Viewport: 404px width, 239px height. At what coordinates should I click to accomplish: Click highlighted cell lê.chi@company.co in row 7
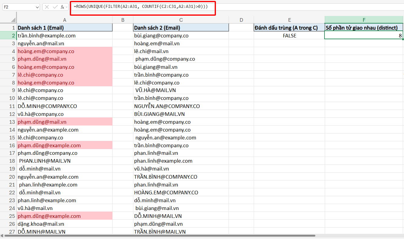point(64,75)
